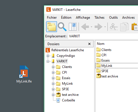Expand the Essais folder in tree

point(53,78)
